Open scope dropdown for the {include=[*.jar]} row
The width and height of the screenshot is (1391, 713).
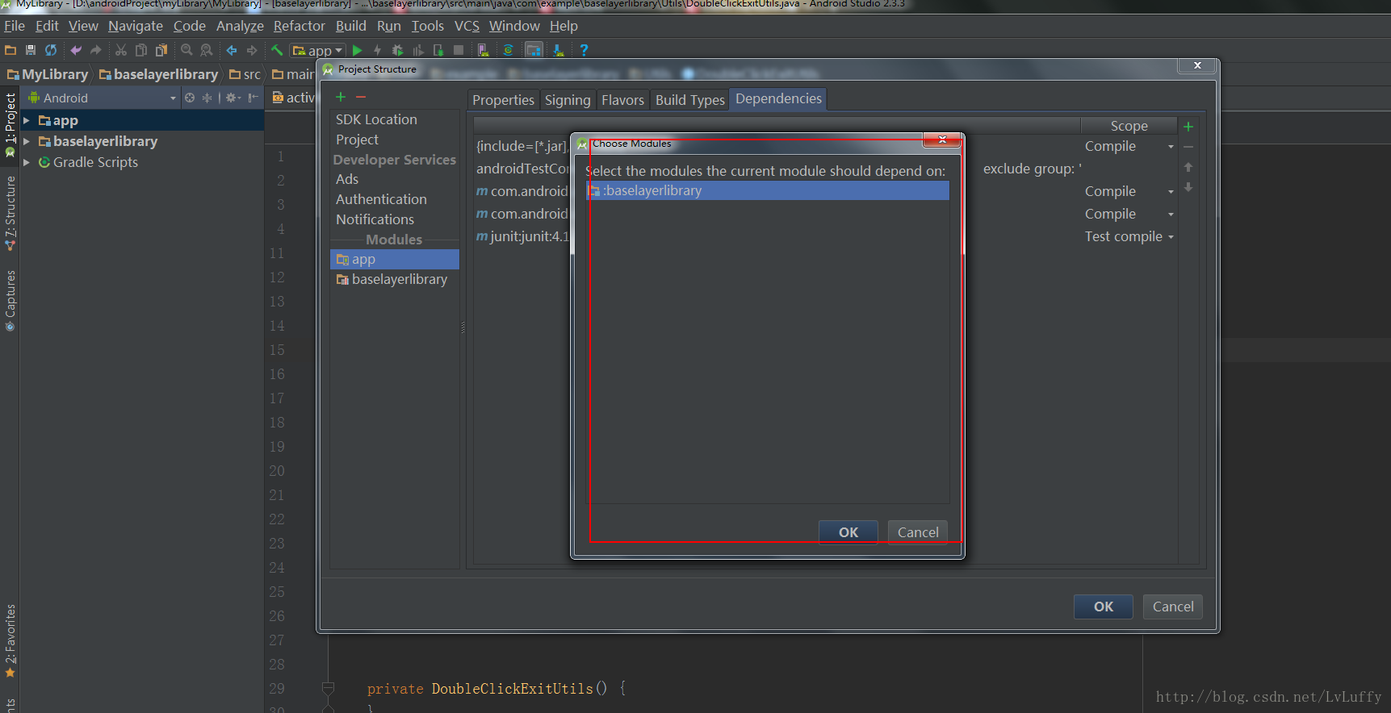[1171, 147]
